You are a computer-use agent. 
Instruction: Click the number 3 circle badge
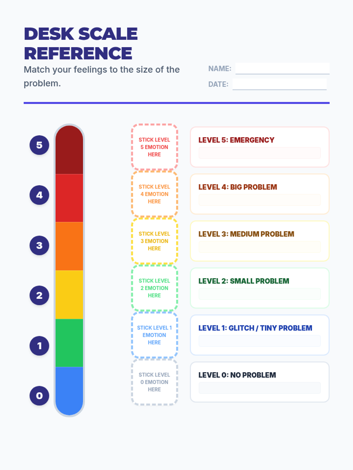pyautogui.click(x=39, y=245)
